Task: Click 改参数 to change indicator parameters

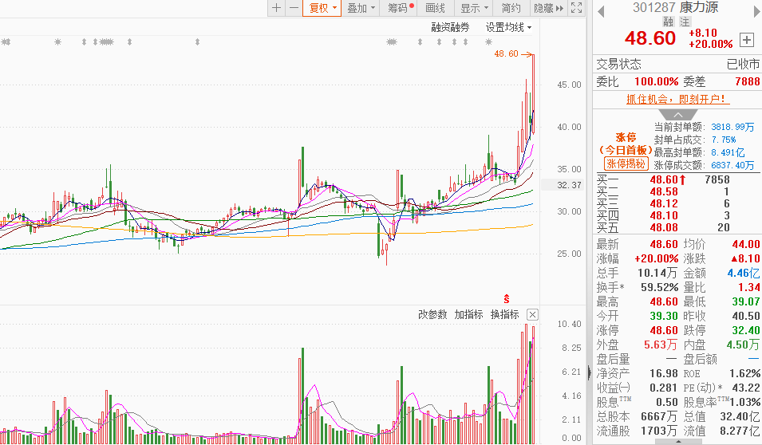Action: coord(432,314)
